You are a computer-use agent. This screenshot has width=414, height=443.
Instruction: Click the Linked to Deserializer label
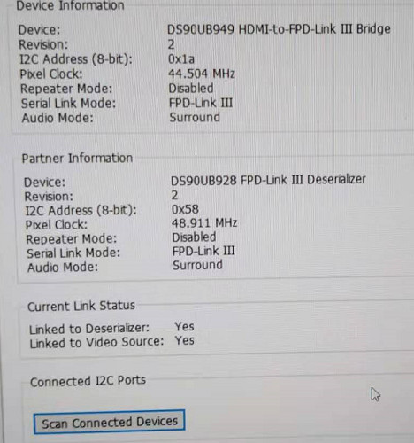point(89,329)
